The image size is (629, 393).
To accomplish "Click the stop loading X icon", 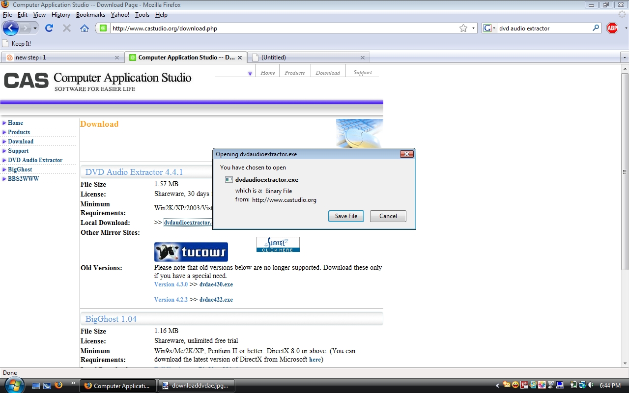I will click(67, 28).
